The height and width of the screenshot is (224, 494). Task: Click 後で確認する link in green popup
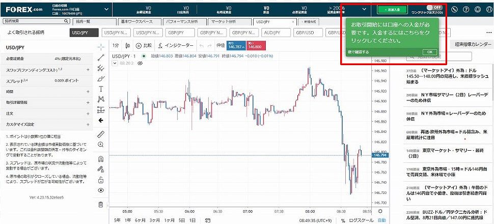(358, 52)
